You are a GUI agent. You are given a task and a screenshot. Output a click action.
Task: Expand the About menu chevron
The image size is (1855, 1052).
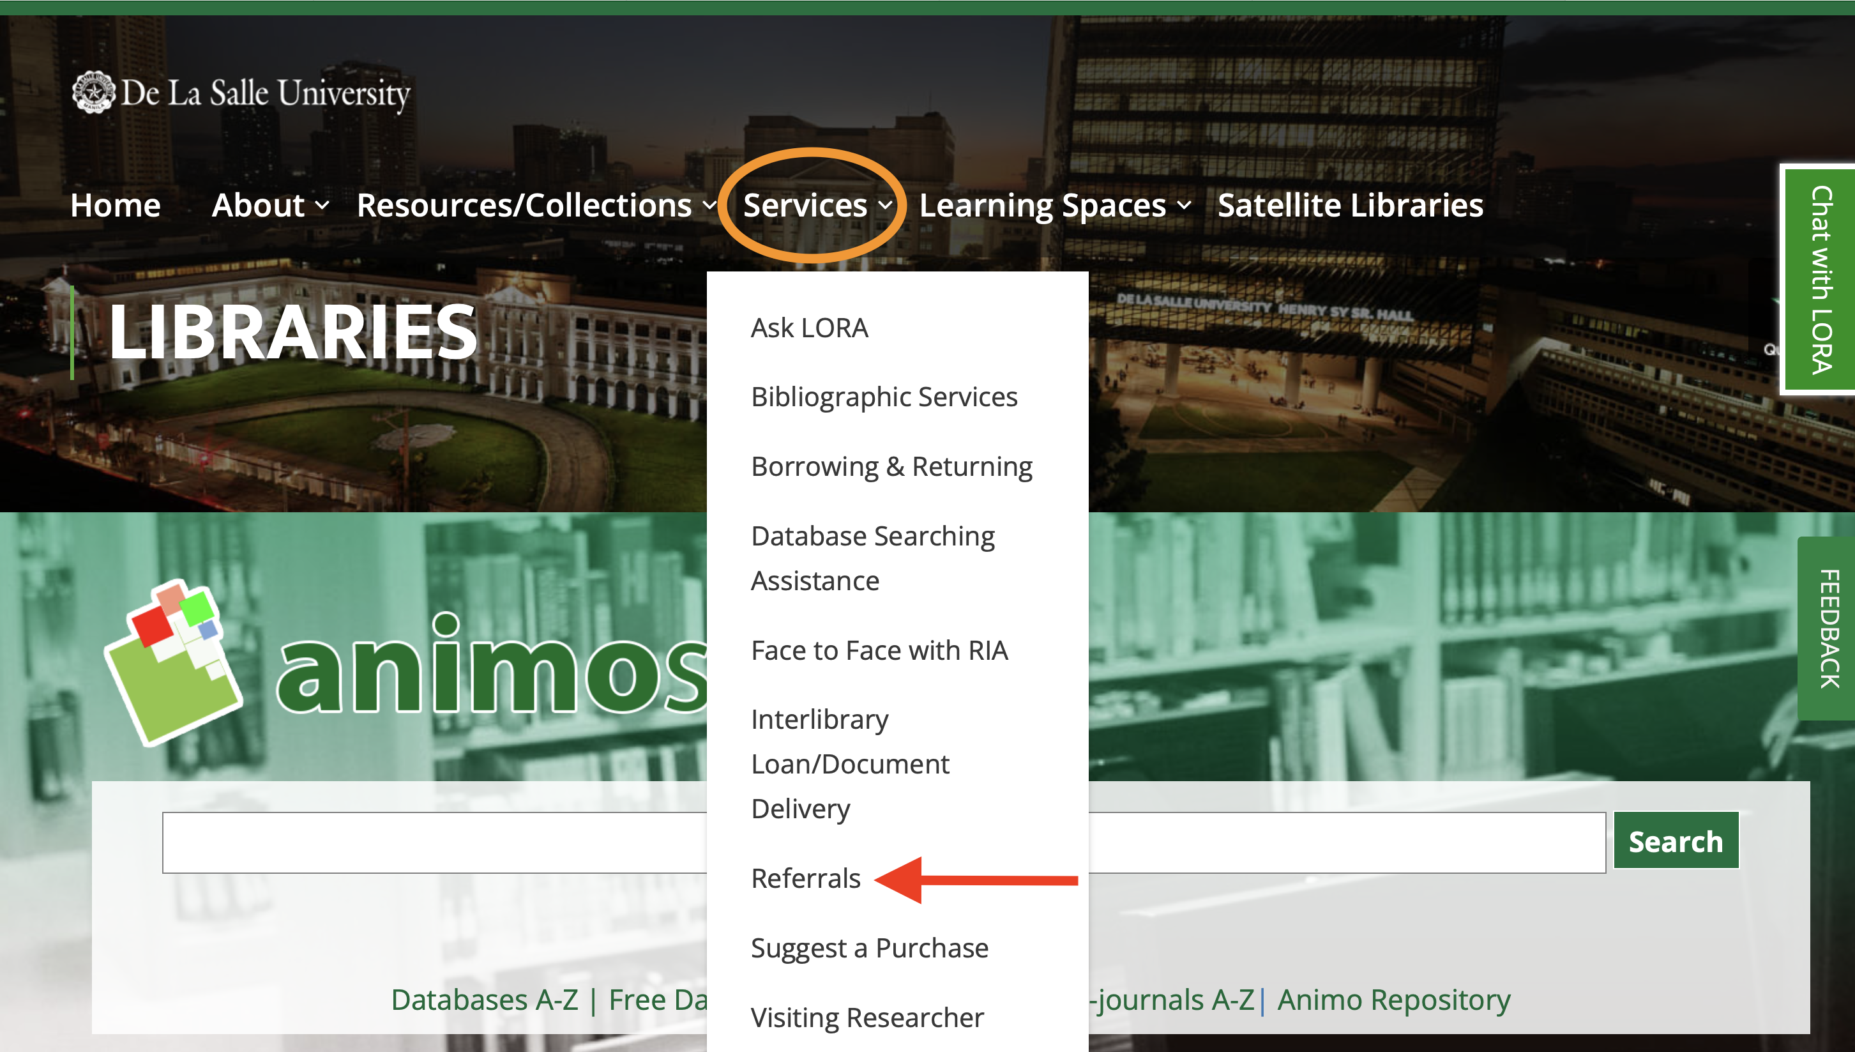click(x=323, y=206)
